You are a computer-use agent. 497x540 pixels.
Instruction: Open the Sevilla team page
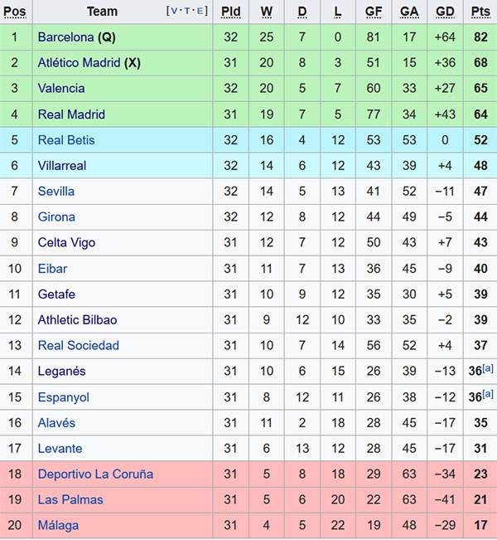[x=56, y=192]
